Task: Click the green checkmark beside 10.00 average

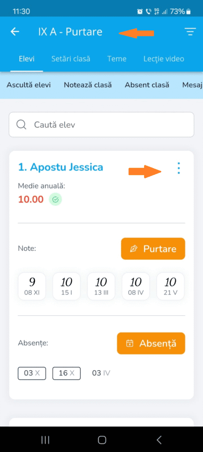Action: pyautogui.click(x=55, y=200)
